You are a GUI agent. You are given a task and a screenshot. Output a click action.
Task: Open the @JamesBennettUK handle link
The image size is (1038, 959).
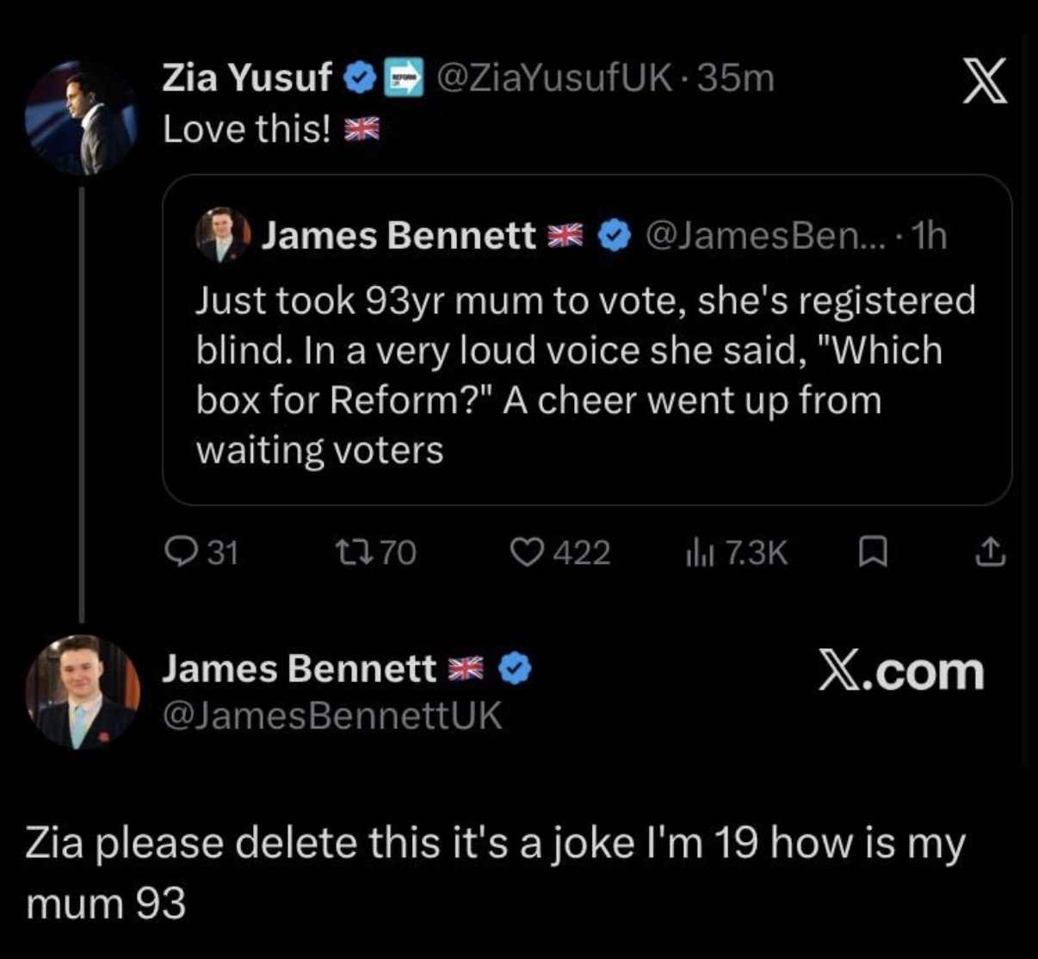point(332,716)
